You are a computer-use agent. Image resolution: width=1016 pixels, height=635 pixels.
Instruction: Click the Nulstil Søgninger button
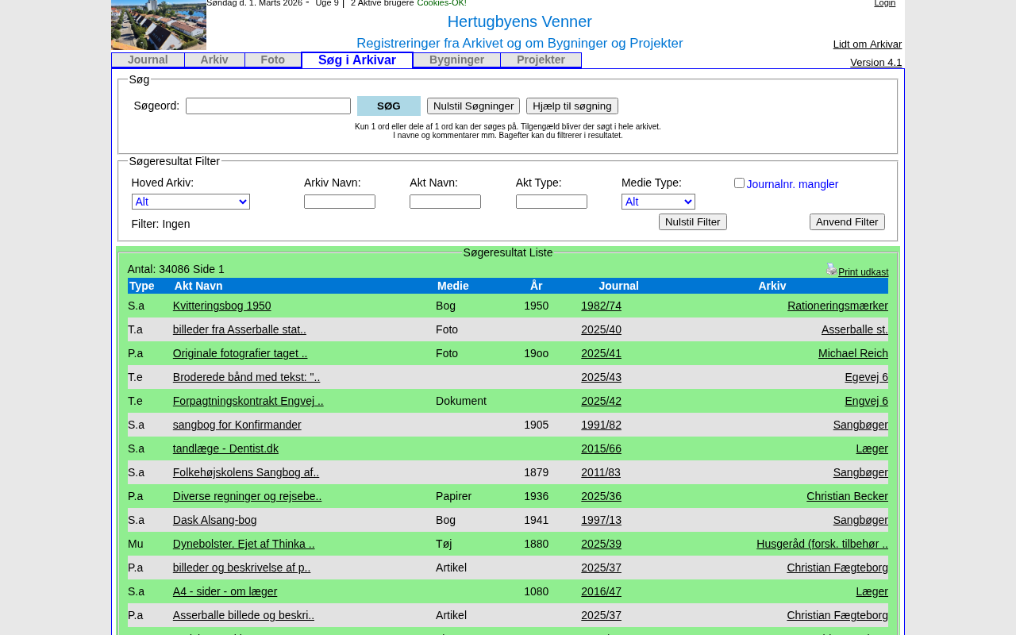(473, 106)
